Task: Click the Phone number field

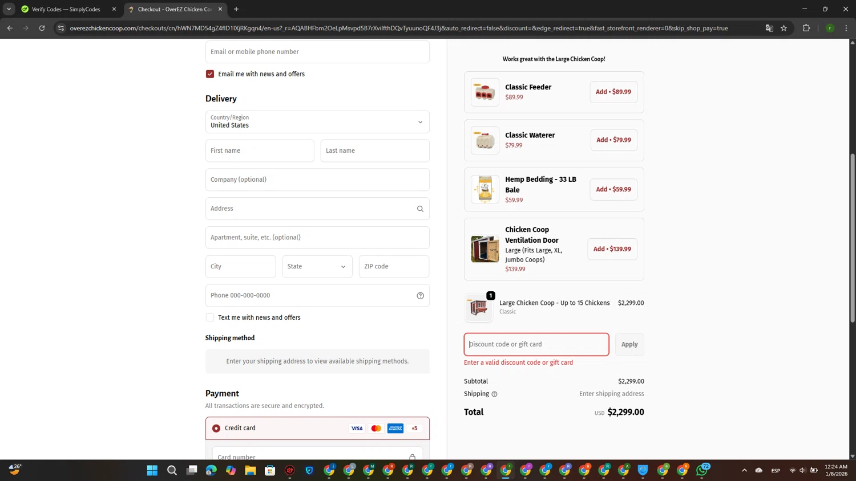Action: (x=317, y=295)
